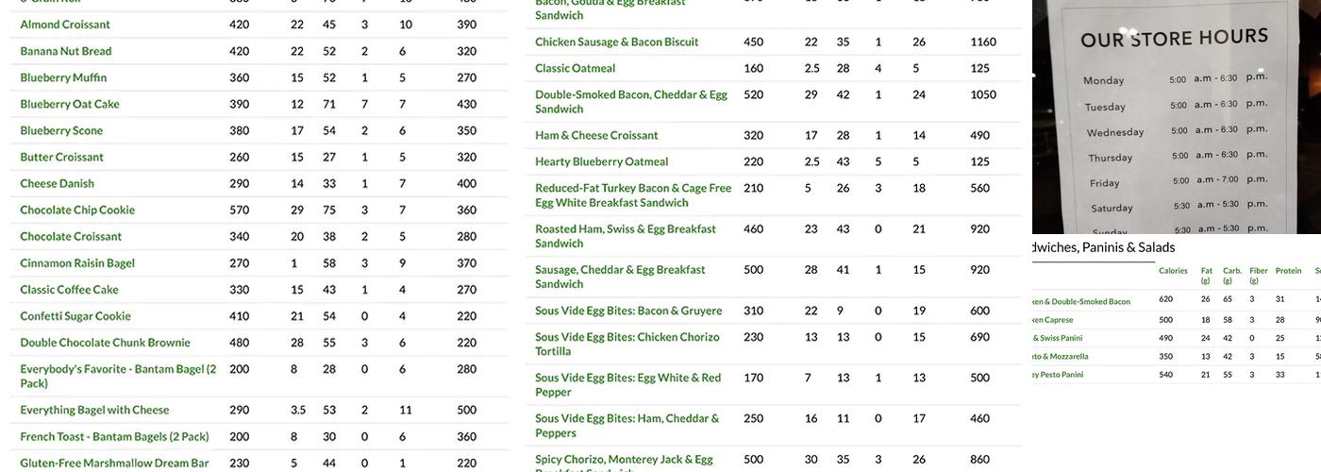Open the Hearty Blueberry Oatmeal link

(x=602, y=161)
